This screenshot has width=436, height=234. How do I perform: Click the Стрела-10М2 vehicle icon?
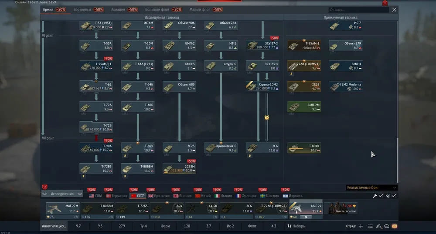coord(252,86)
